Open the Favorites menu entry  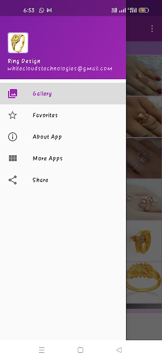pyautogui.click(x=63, y=115)
